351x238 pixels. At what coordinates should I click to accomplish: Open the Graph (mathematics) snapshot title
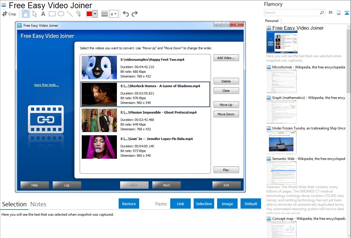(309, 98)
